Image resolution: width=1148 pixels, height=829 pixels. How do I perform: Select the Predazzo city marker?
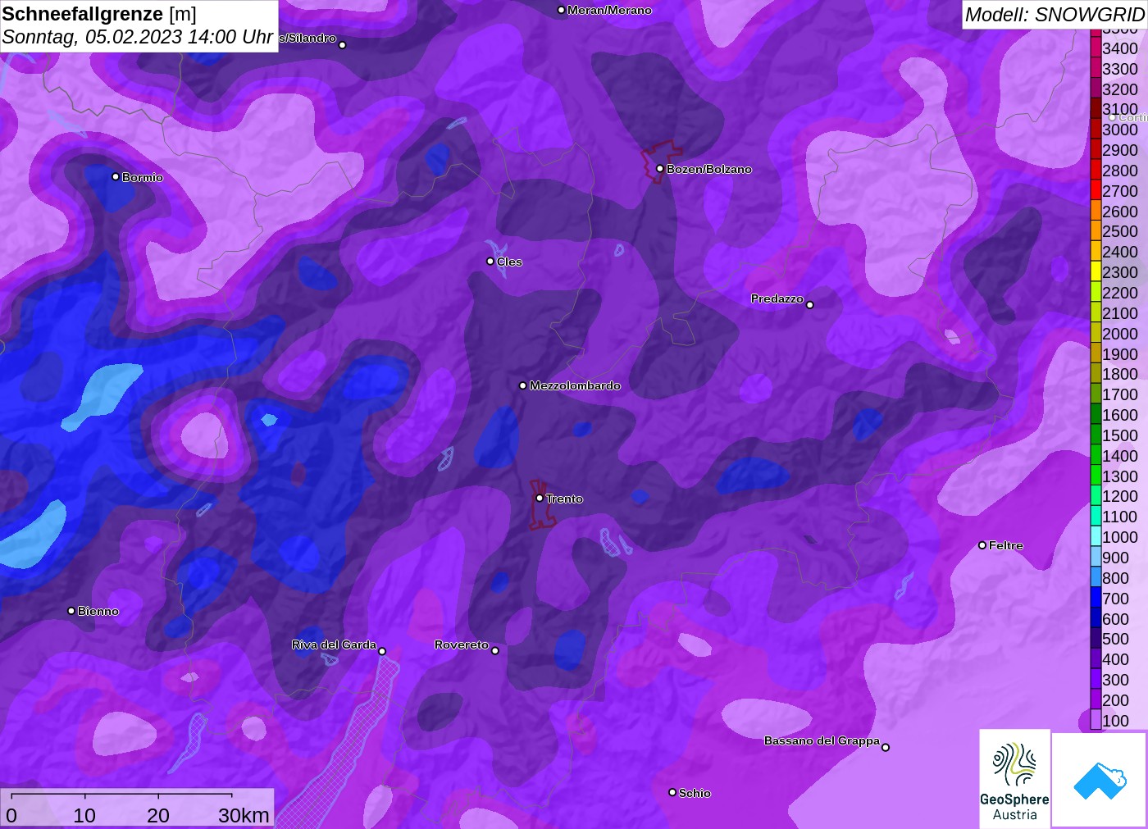810,304
